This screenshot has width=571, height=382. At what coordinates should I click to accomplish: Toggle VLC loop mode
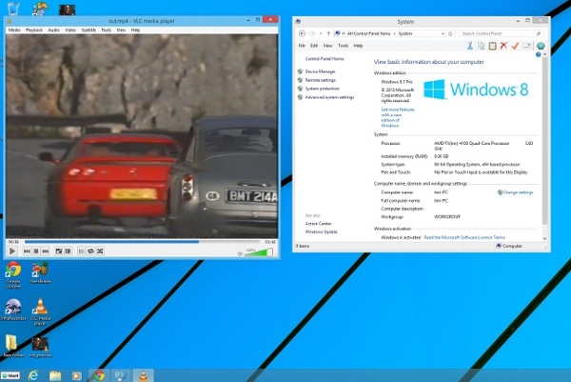(x=90, y=251)
